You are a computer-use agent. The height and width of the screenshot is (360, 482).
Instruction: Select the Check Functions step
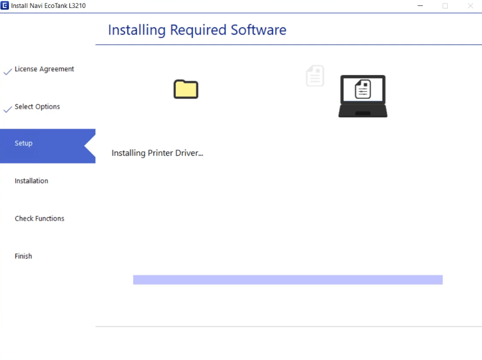coord(39,218)
